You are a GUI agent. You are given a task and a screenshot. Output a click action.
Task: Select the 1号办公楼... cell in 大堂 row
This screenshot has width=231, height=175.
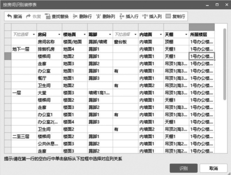point(201,93)
